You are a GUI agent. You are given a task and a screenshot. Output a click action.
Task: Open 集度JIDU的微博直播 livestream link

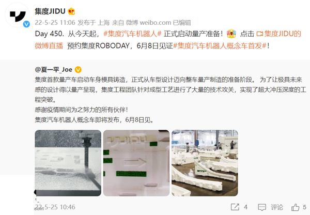coord(168,40)
